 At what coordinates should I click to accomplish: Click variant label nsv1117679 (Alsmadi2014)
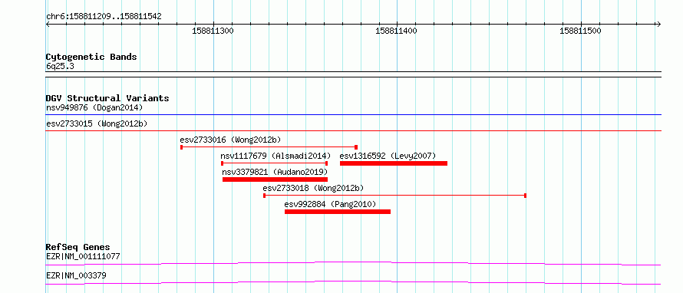(x=276, y=156)
